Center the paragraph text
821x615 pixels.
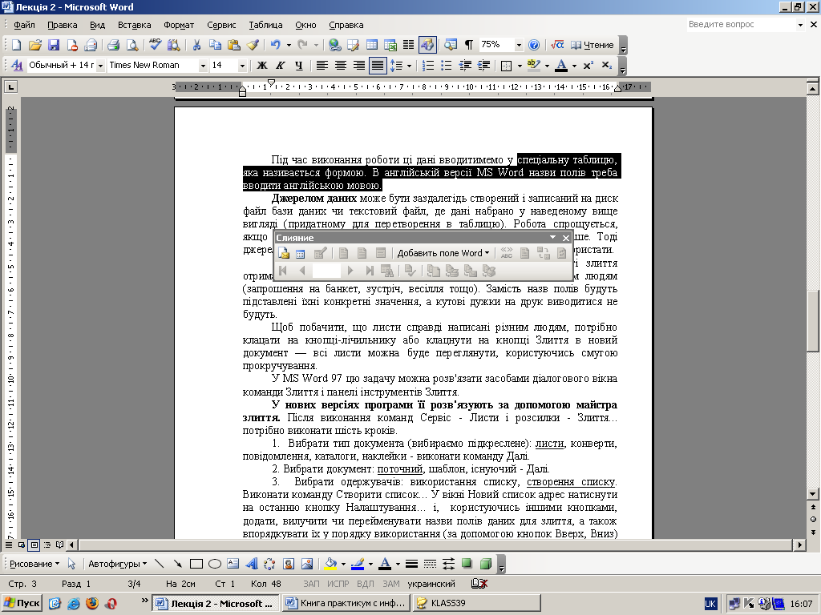[340, 66]
